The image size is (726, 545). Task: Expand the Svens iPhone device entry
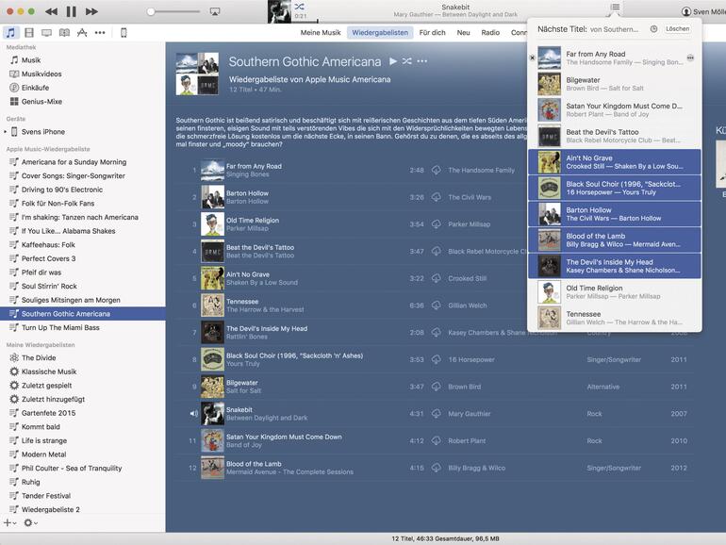click(5, 132)
